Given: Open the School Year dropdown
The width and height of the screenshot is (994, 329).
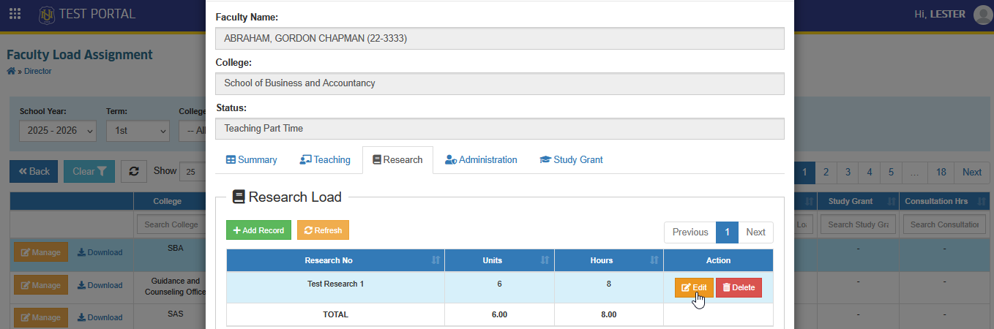Looking at the screenshot, I should pyautogui.click(x=58, y=131).
